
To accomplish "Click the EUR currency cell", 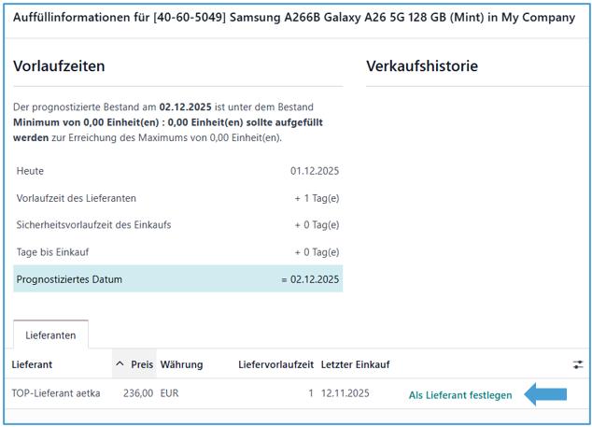I will pos(169,393).
